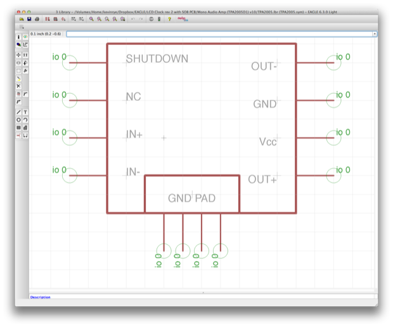Open Help with yellow question mark
Image resolution: width=393 pixels, height=327 pixels.
[x=169, y=19]
